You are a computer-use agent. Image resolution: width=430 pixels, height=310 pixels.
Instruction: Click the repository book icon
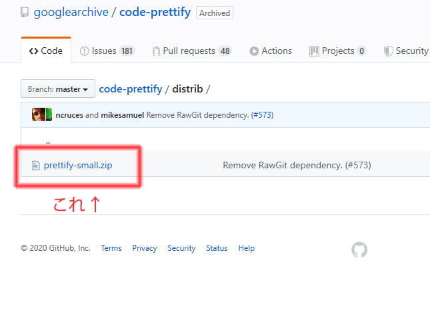pos(25,13)
